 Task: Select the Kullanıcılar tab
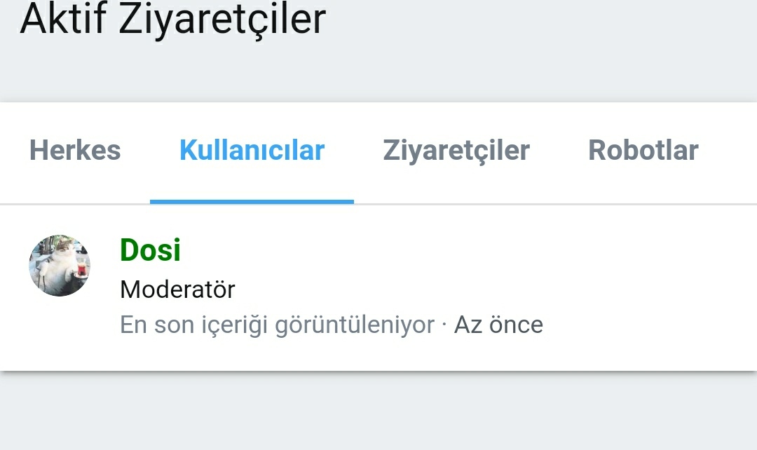(252, 151)
